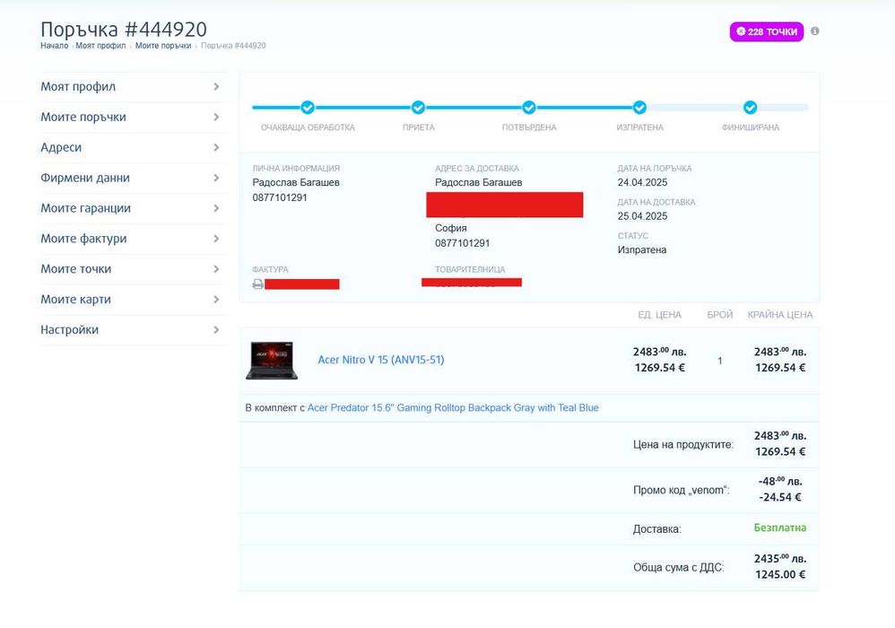Open Фирмени данни sidebar item
Screen dimensions: 895x628
click(85, 178)
